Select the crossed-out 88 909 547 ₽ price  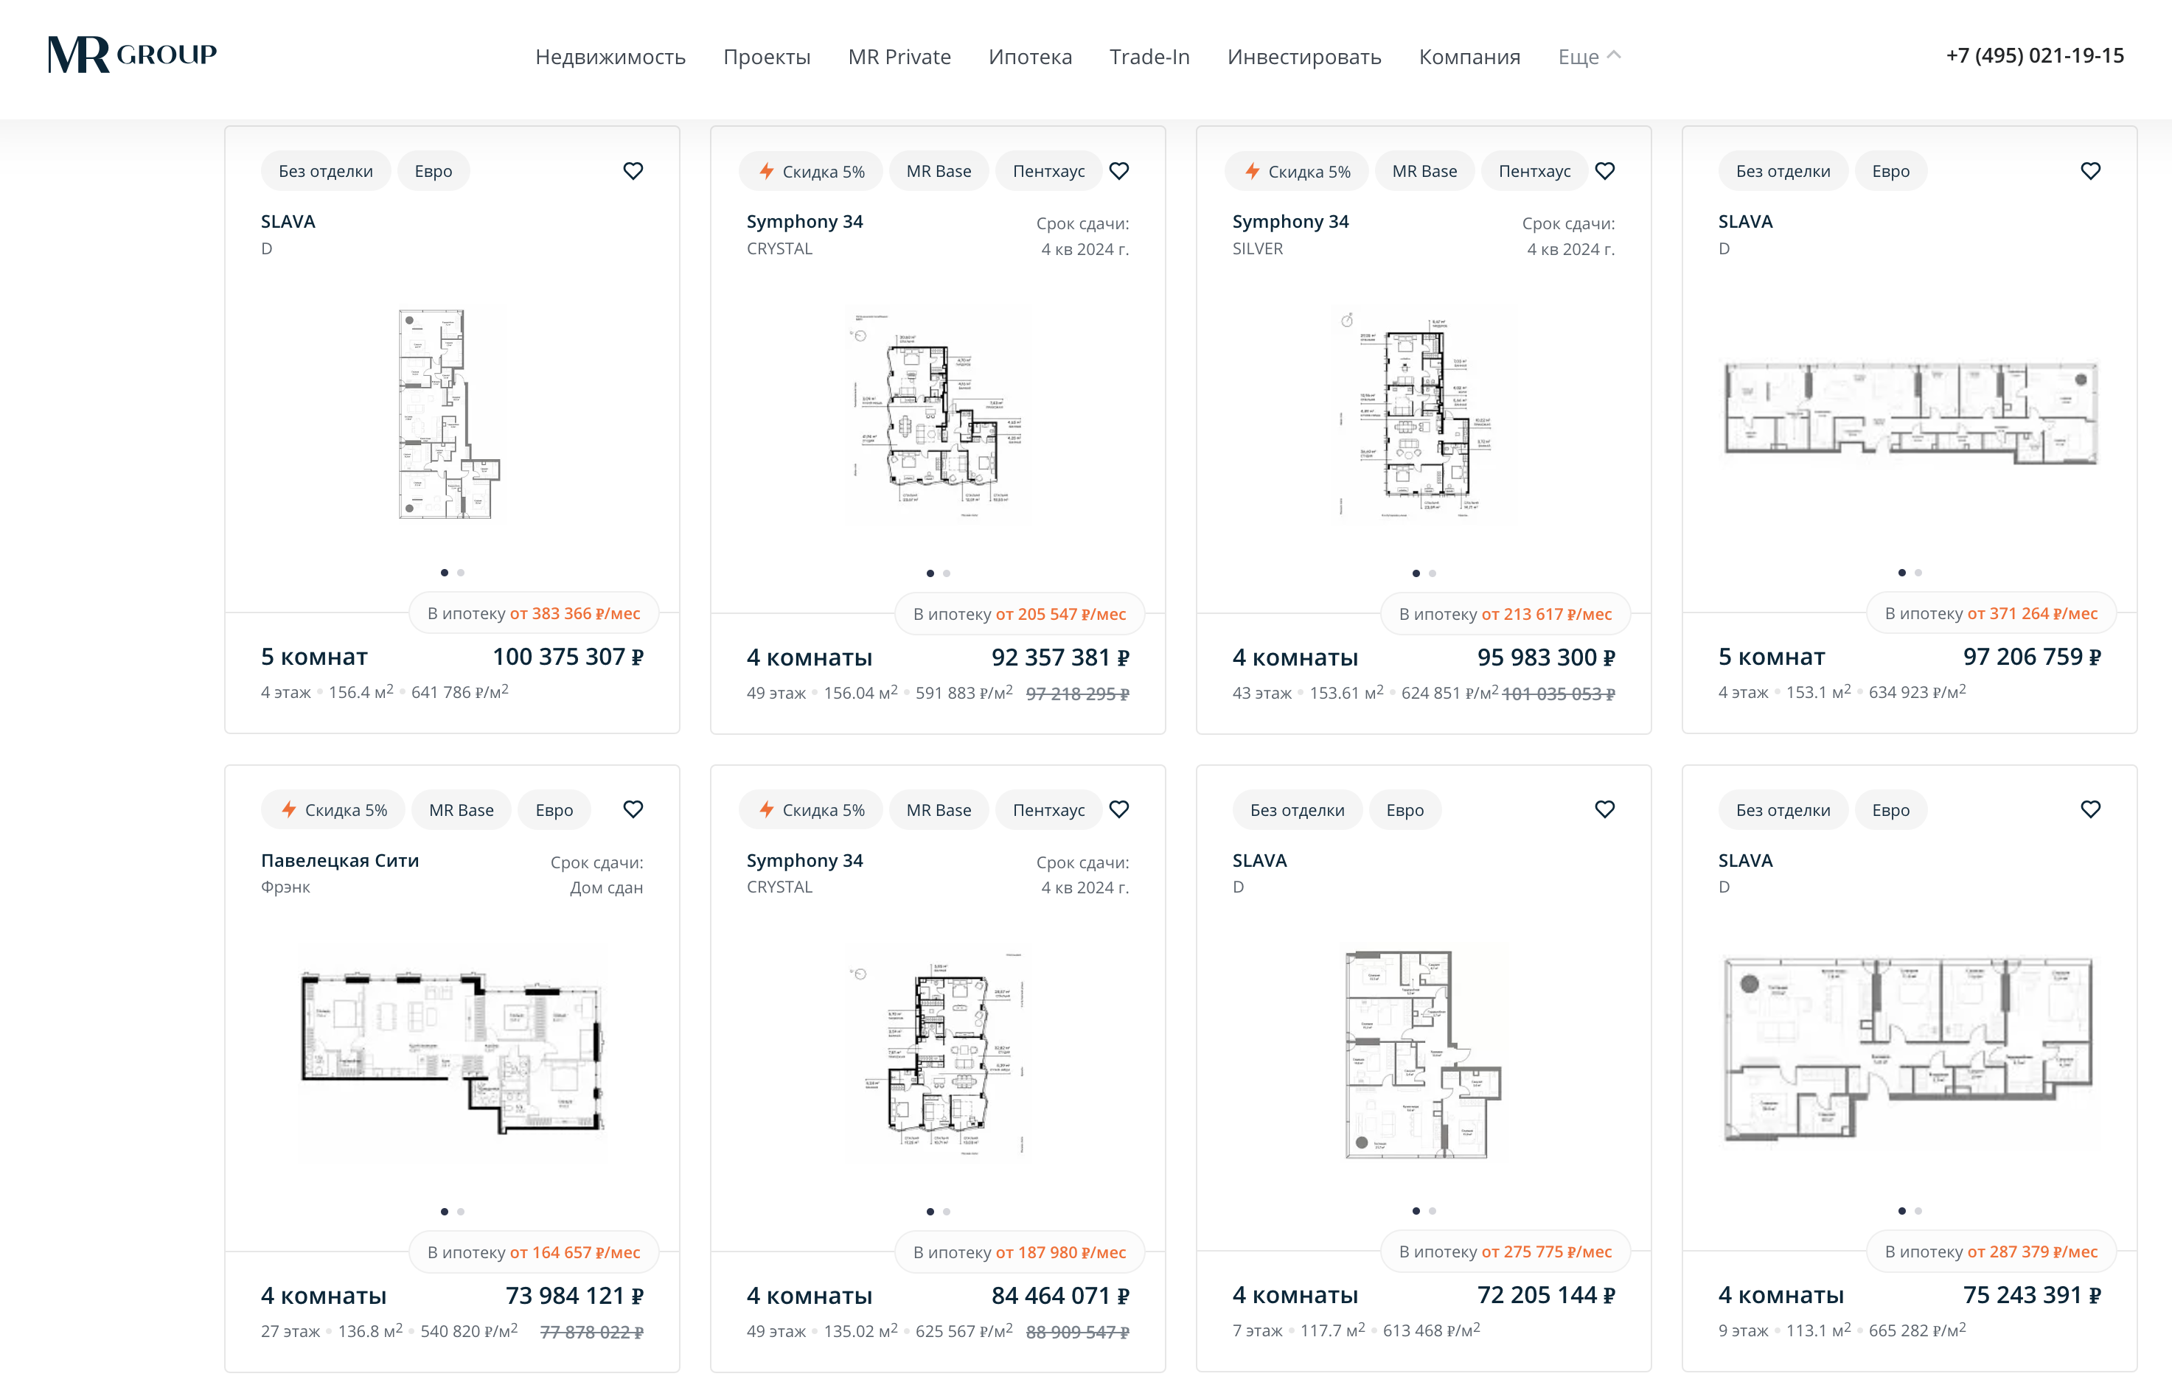[x=1077, y=1332]
